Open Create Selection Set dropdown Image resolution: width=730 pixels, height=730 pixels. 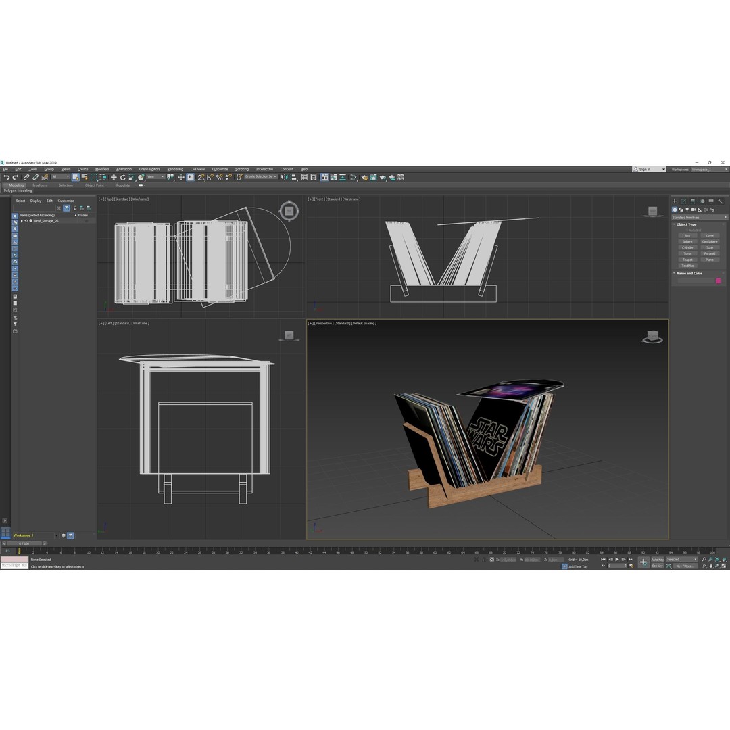261,176
